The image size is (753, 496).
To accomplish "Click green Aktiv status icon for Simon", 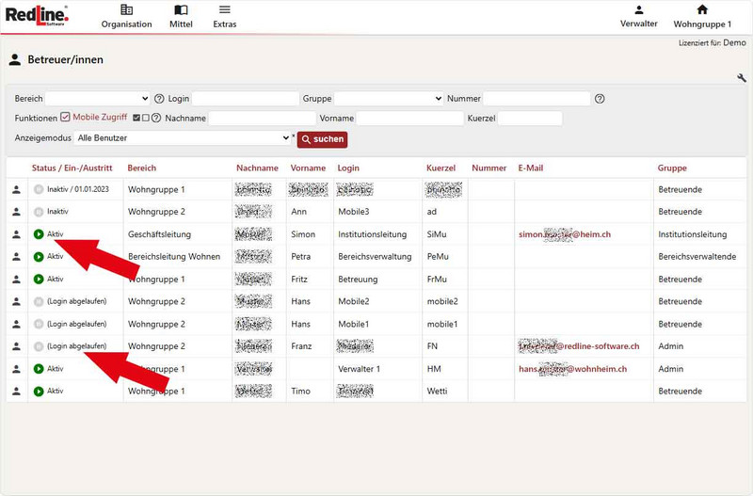I will pyautogui.click(x=39, y=234).
